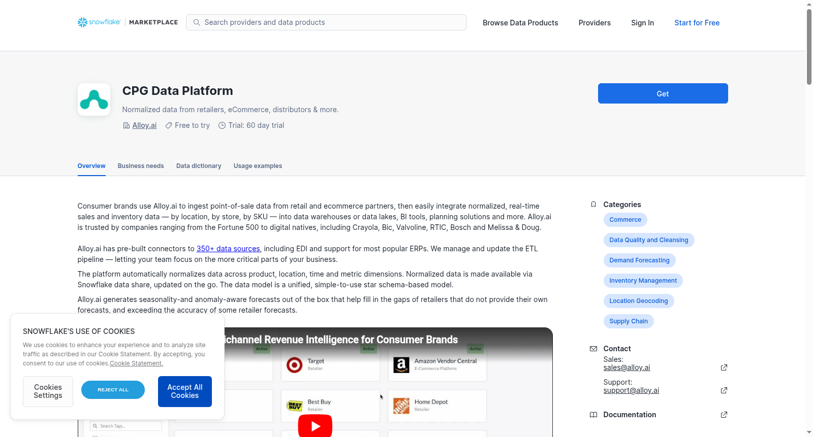Click Start for Free link
813x437 pixels.
(697, 23)
